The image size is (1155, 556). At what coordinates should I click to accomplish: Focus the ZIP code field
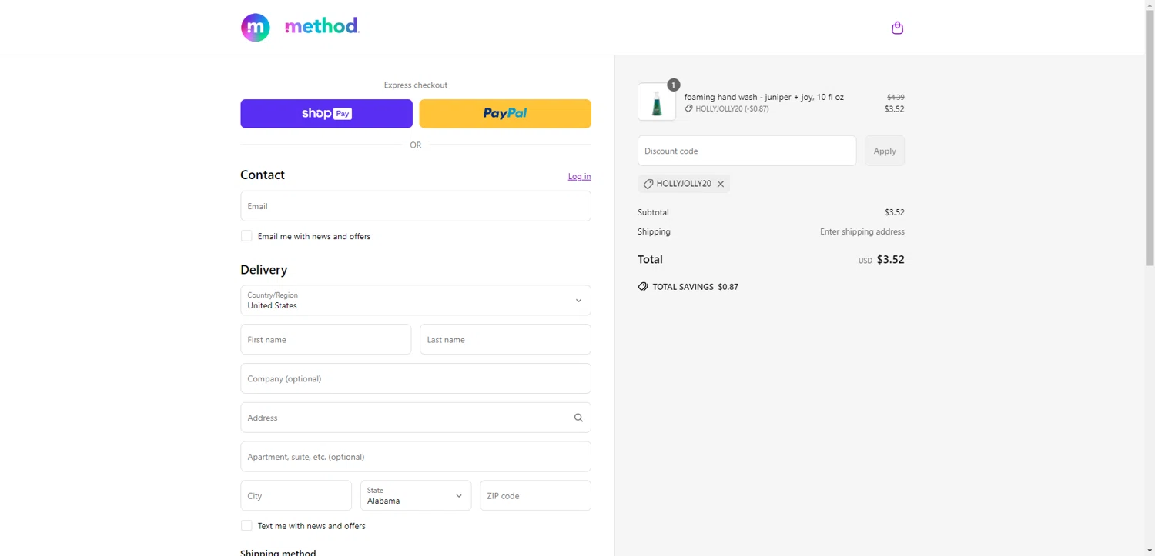pyautogui.click(x=536, y=496)
